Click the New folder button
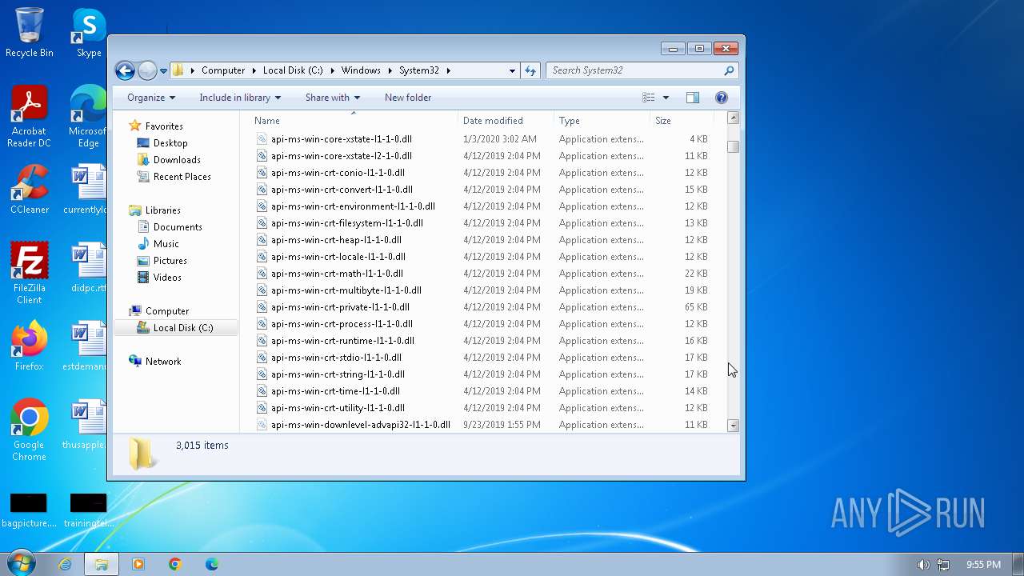This screenshot has width=1024, height=576. 408,98
